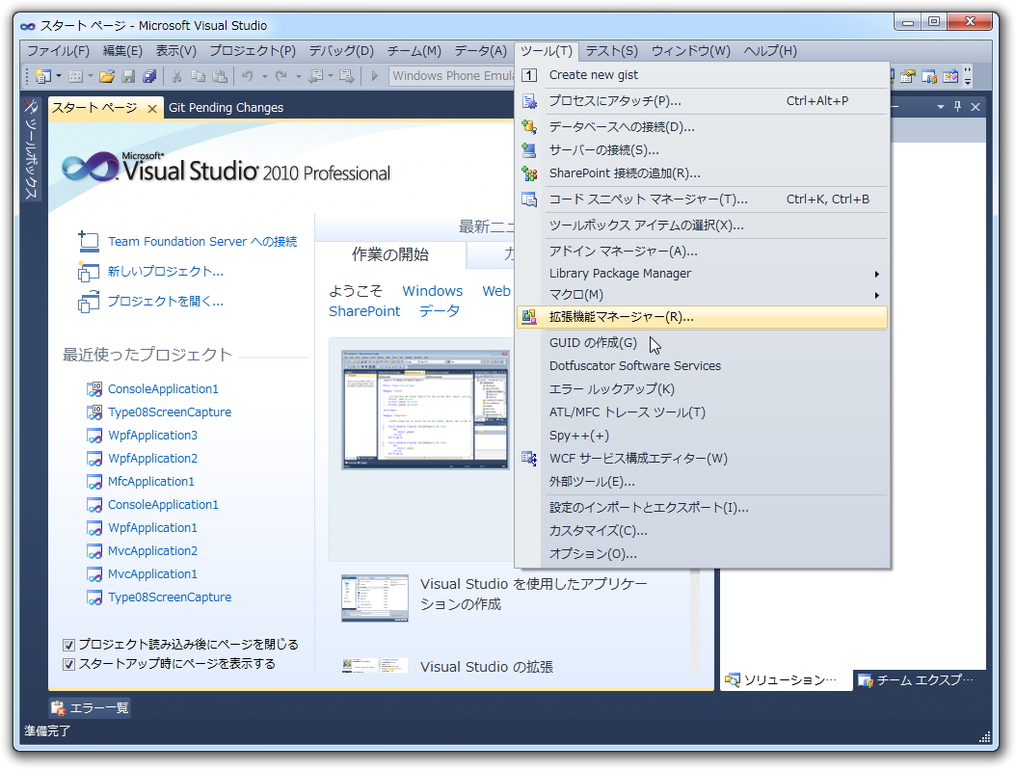Click the Cut scissors icon
1016x770 pixels.
coord(176,76)
